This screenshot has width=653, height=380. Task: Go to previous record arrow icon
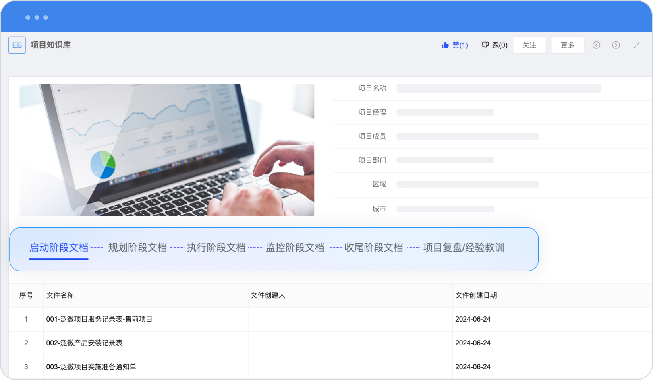pos(596,45)
